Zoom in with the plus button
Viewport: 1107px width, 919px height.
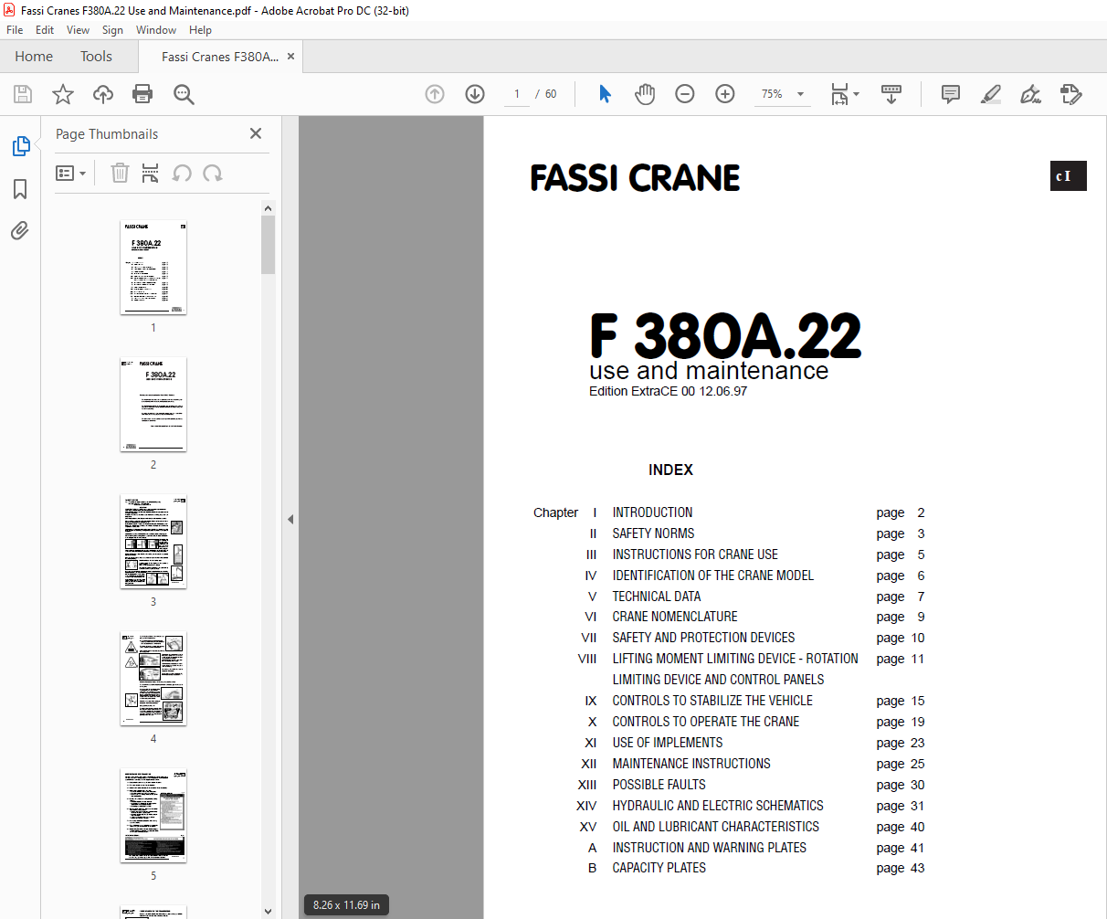[x=725, y=94]
